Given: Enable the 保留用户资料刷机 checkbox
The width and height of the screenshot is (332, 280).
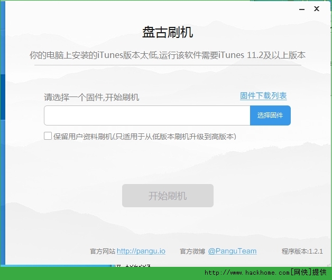Looking at the screenshot, I should click(48, 136).
